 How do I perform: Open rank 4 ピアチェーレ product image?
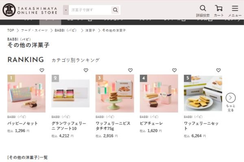[159, 94]
